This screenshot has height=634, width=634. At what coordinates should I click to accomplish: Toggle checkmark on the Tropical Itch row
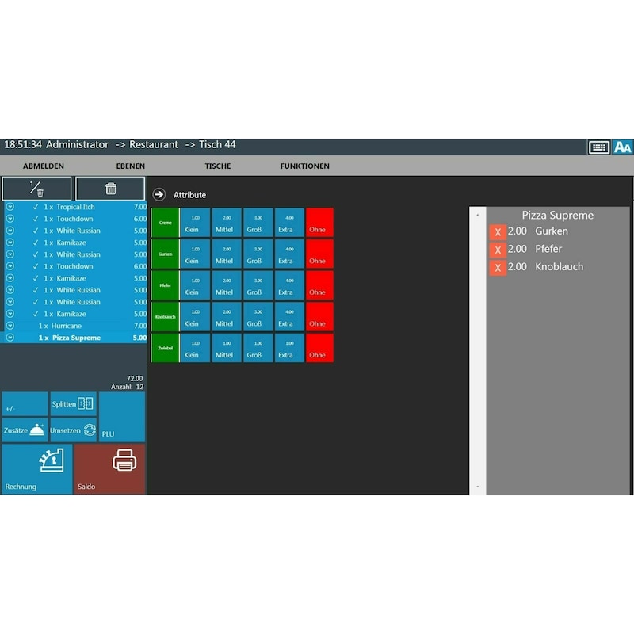[x=36, y=207]
